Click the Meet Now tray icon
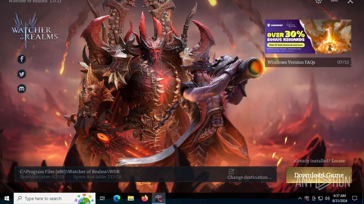The width and height of the screenshot is (364, 204). tap(313, 198)
